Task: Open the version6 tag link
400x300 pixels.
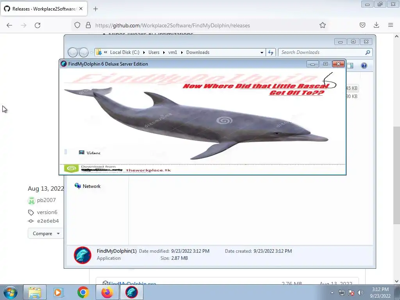Action: (47, 212)
